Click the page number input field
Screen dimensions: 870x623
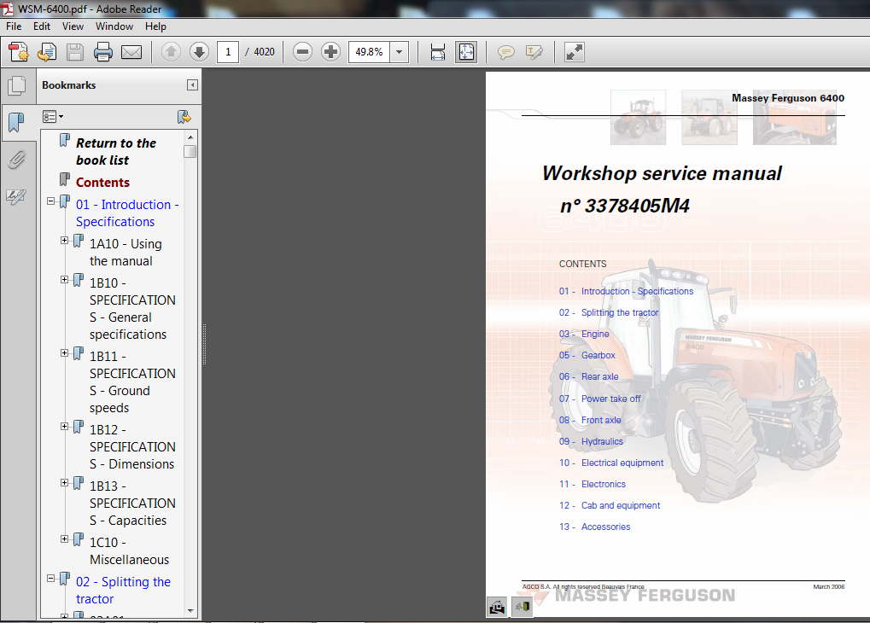pos(228,52)
